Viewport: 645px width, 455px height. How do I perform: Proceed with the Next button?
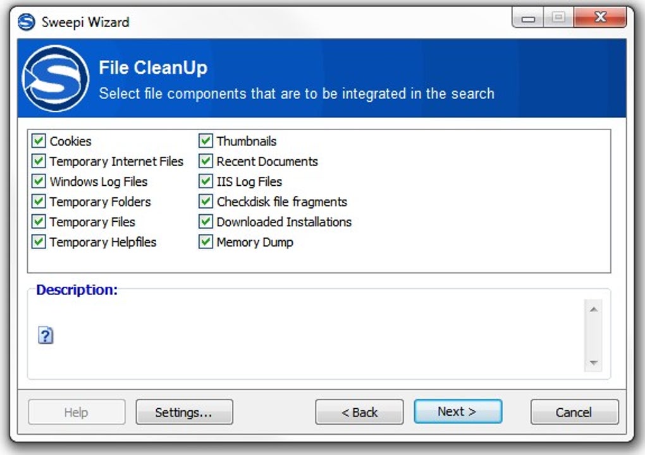pos(458,411)
